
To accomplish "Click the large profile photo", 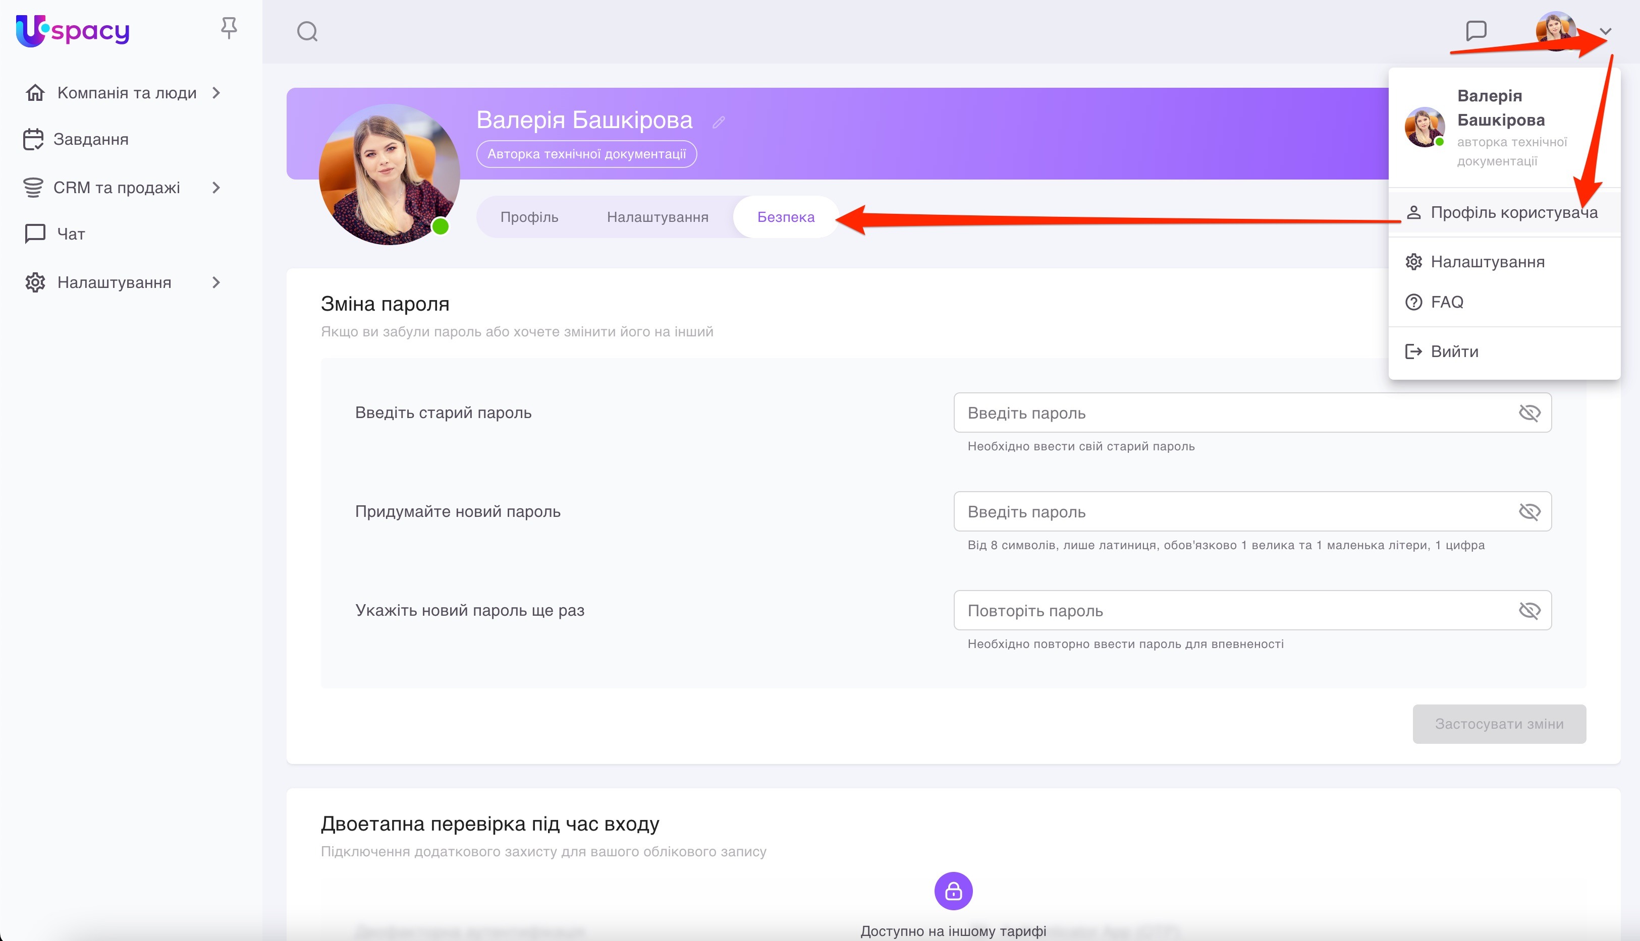I will click(x=389, y=174).
